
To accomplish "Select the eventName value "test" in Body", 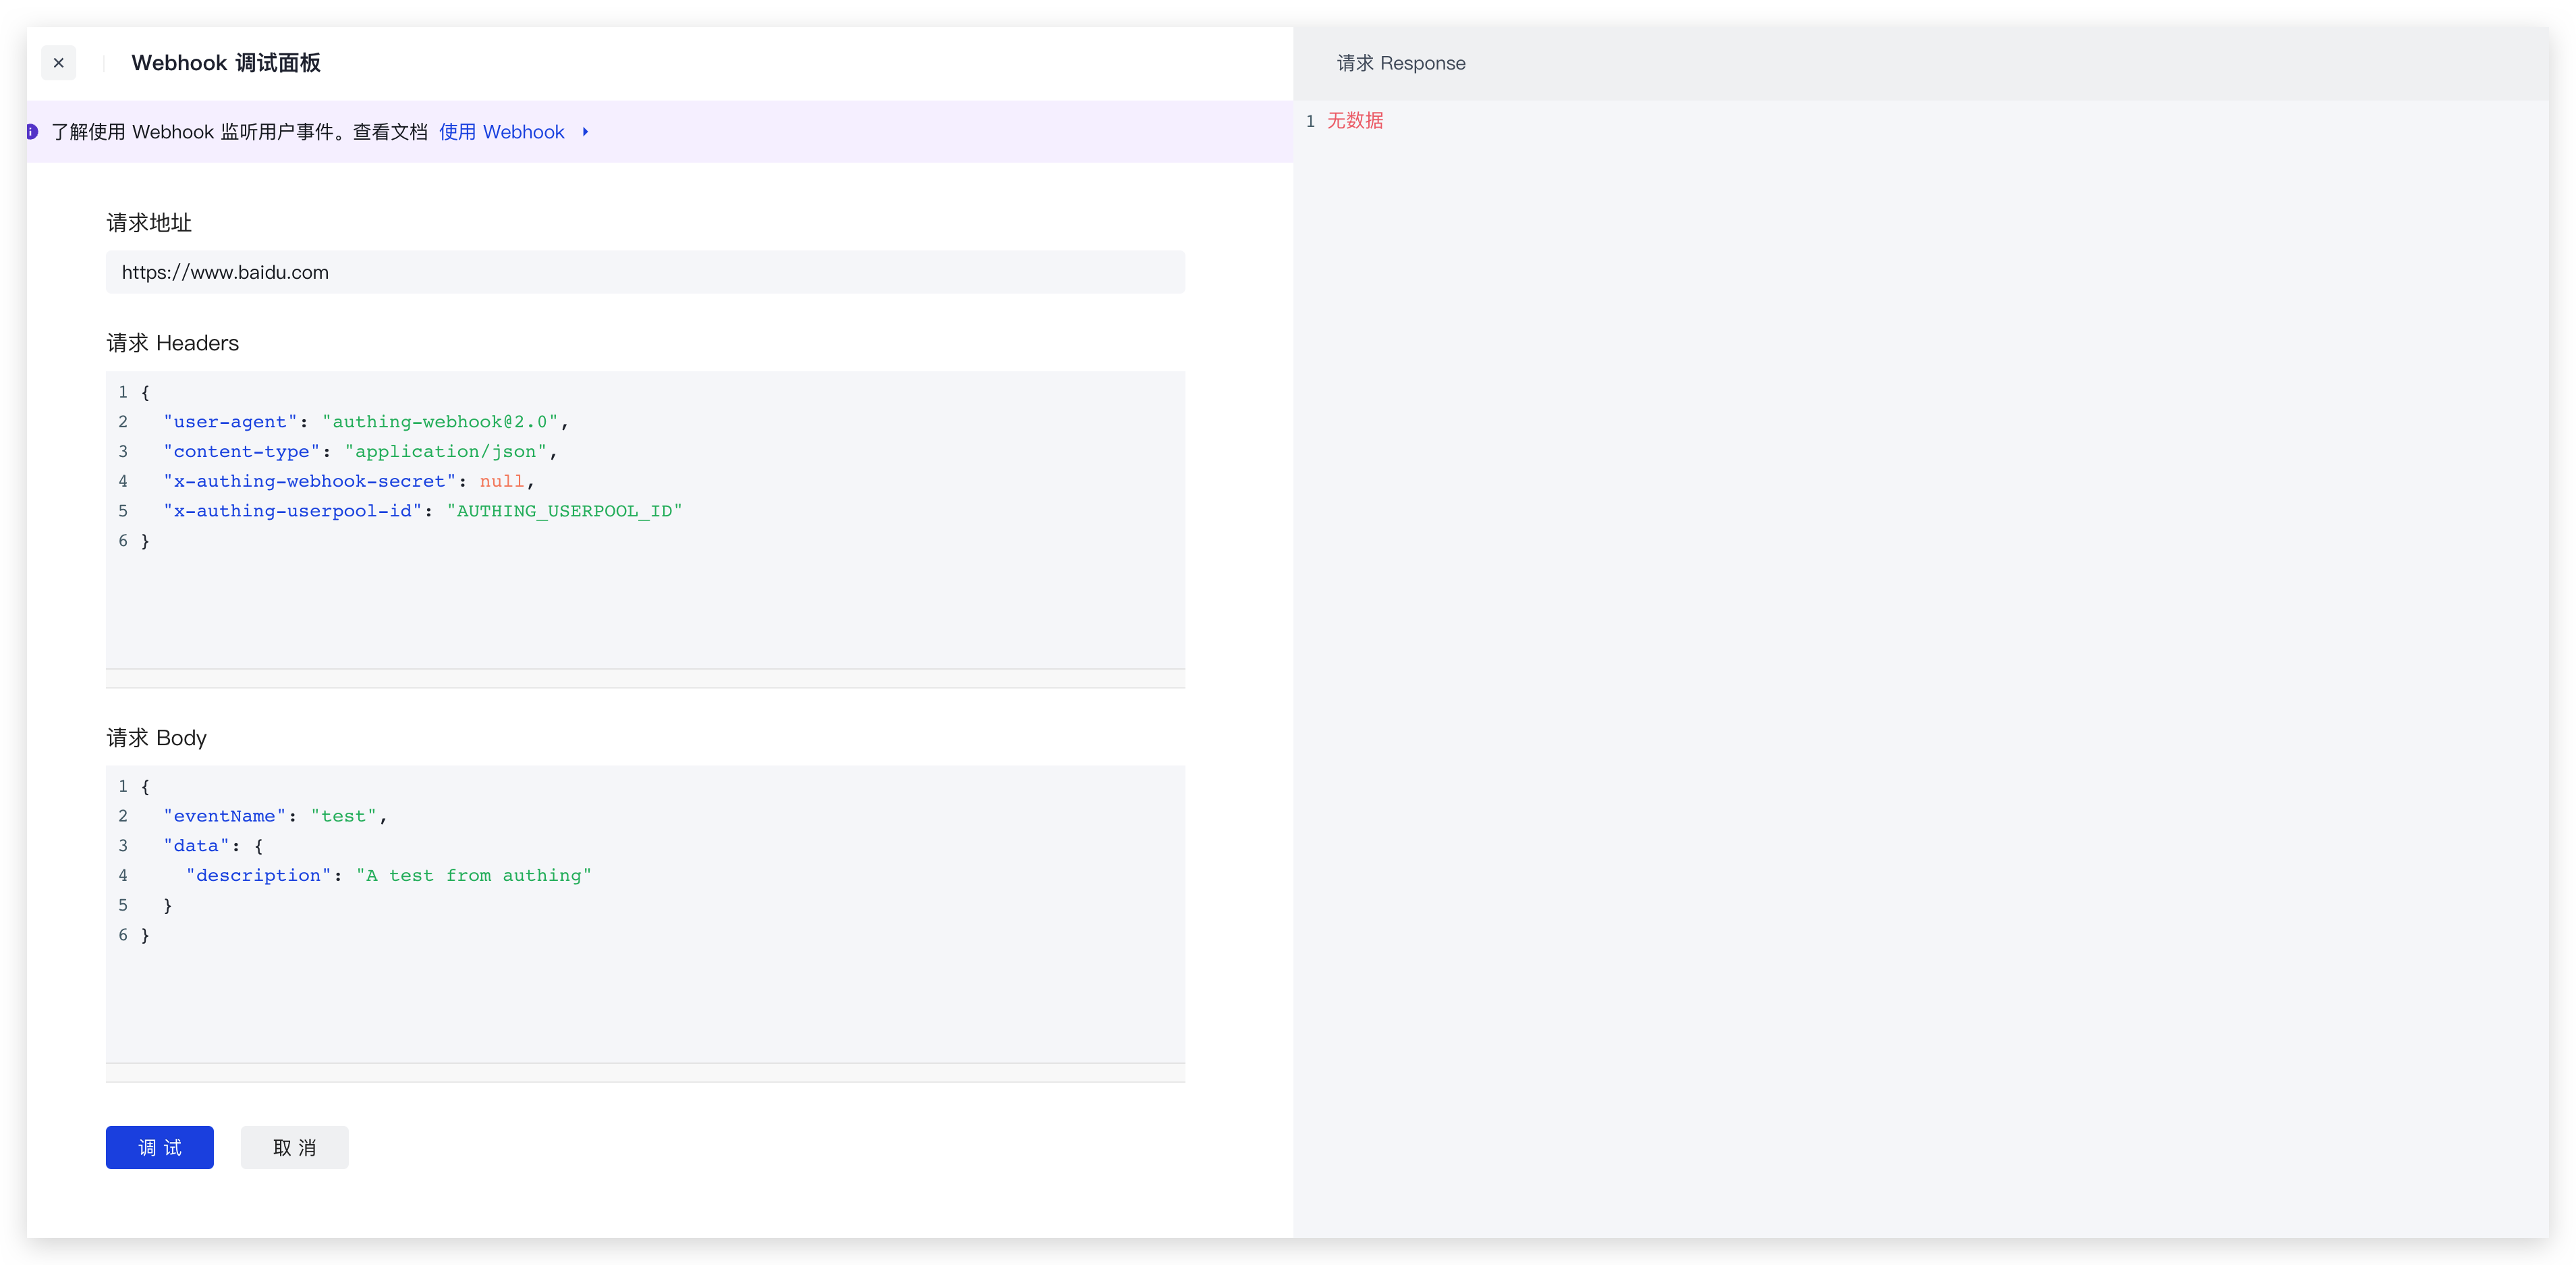I will [344, 815].
